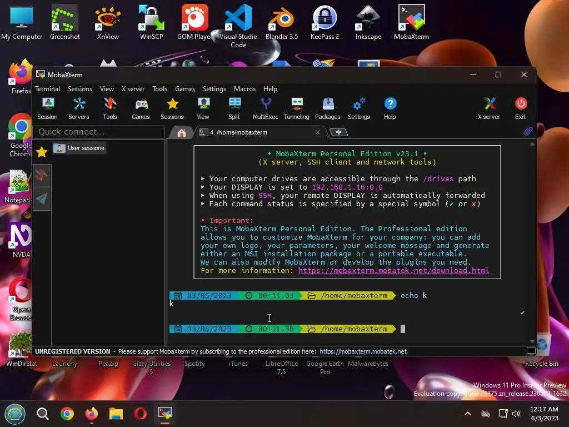569x427 pixels.
Task: Open Greenshot desktop shortcut
Action: [x=64, y=22]
